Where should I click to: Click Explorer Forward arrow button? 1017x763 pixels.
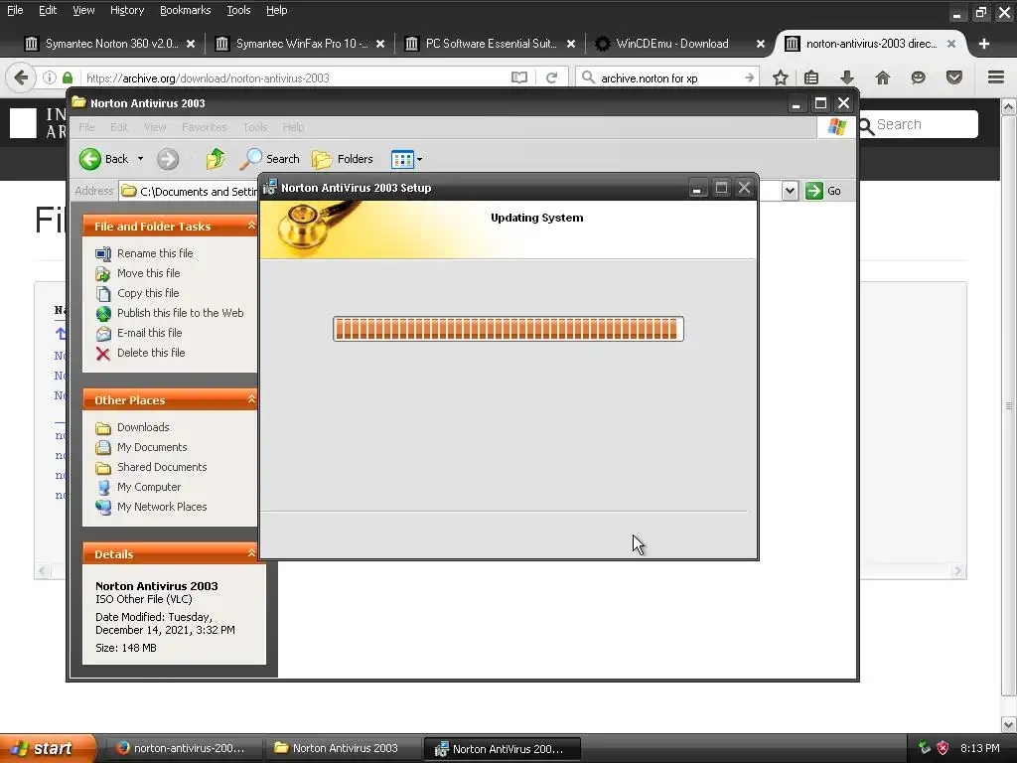coord(168,159)
